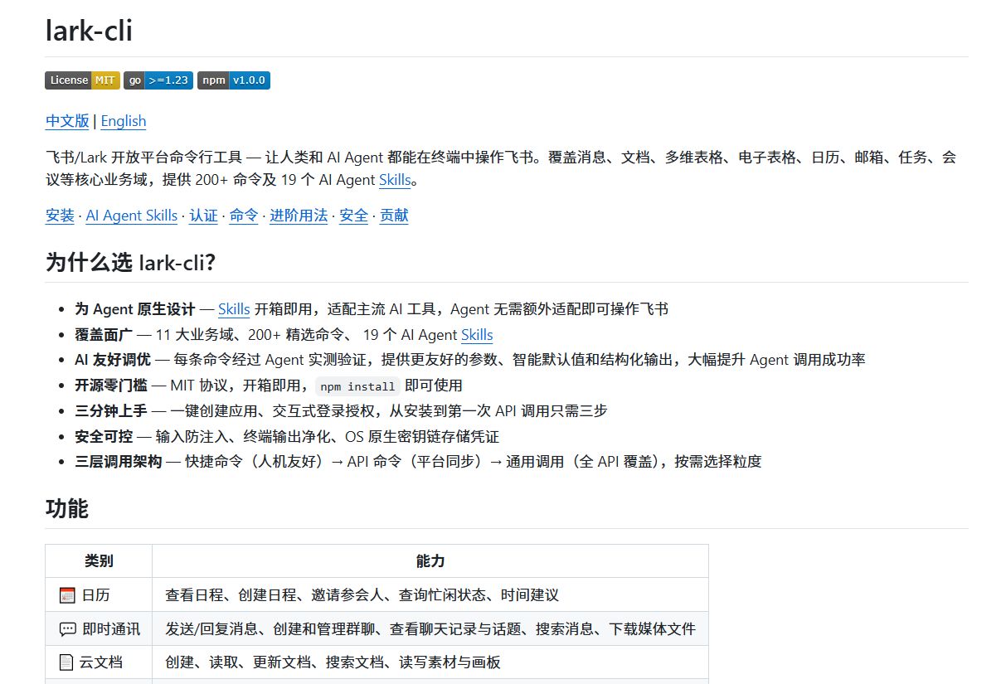Click the 即时通讯 table cell
This screenshot has width=1001, height=684.
point(99,629)
